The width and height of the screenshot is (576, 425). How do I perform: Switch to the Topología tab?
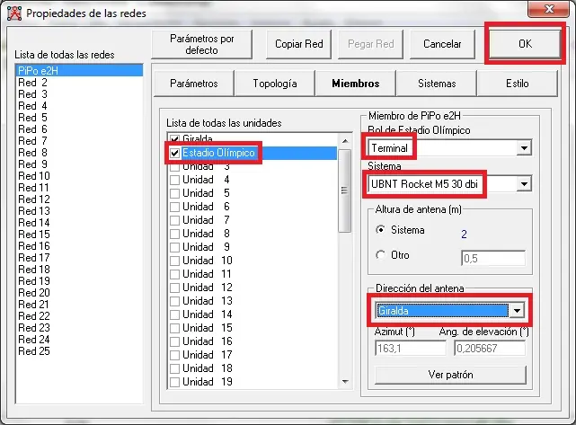click(275, 84)
